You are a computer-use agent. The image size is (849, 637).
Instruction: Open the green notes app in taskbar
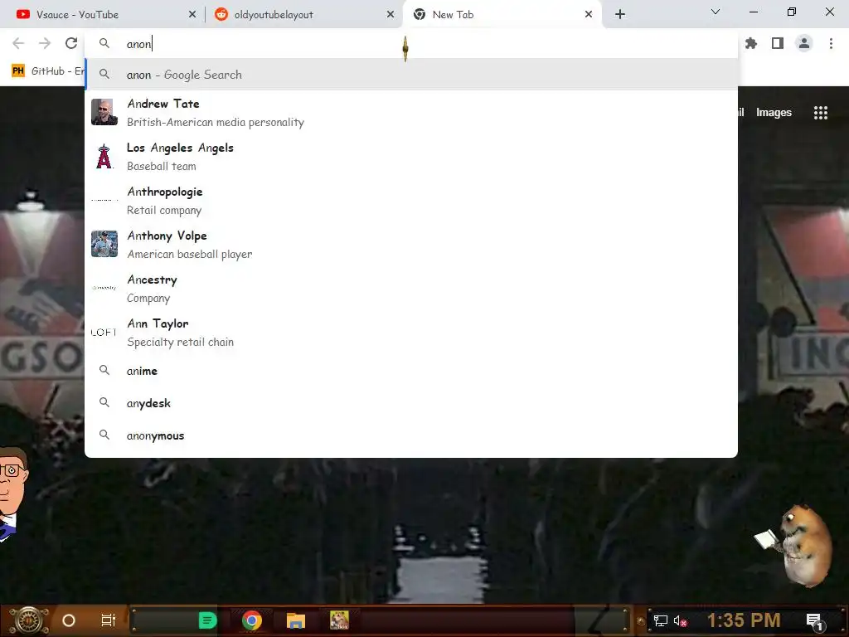coord(207,620)
